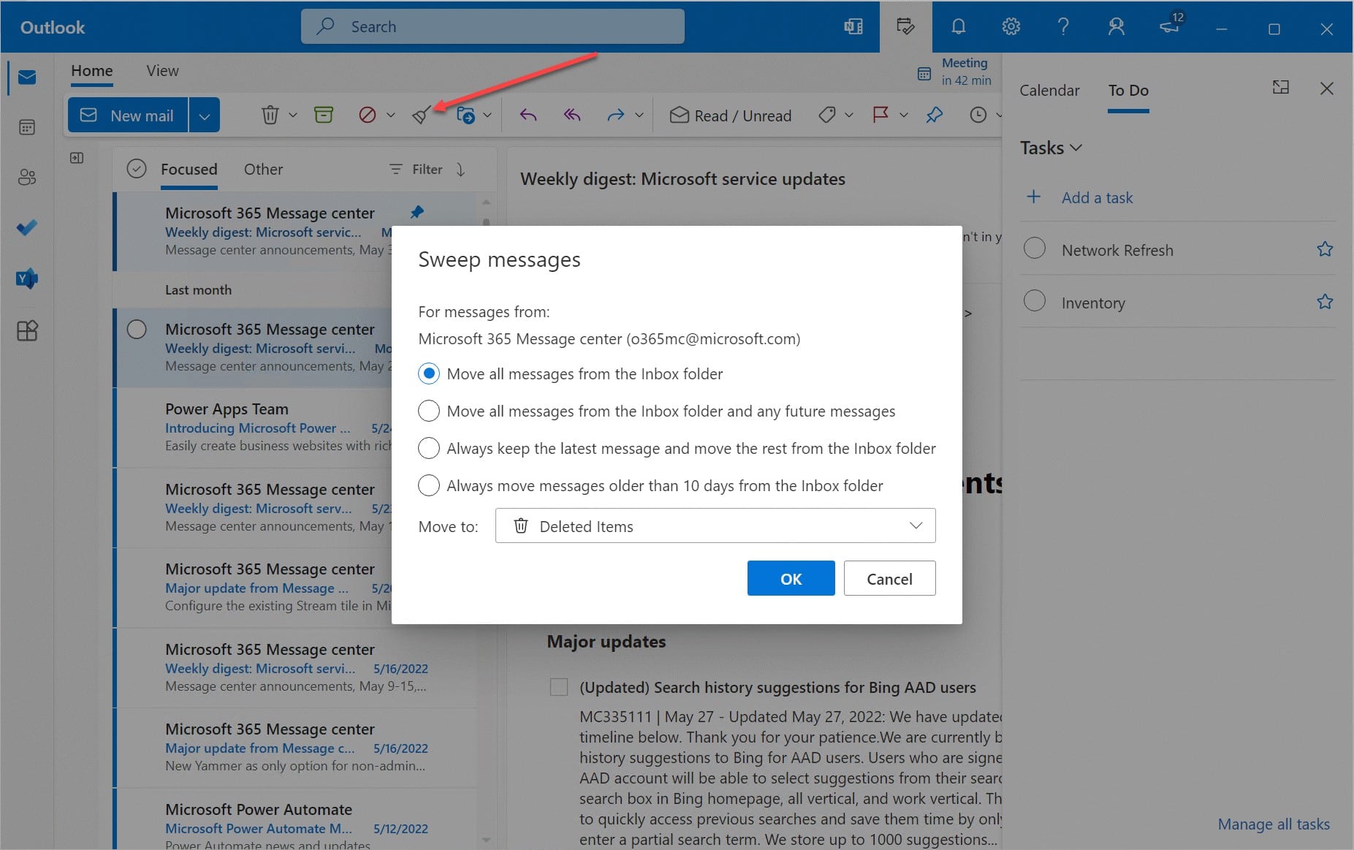The height and width of the screenshot is (850, 1354).
Task: Expand the Categorize options arrow
Action: [x=849, y=115]
